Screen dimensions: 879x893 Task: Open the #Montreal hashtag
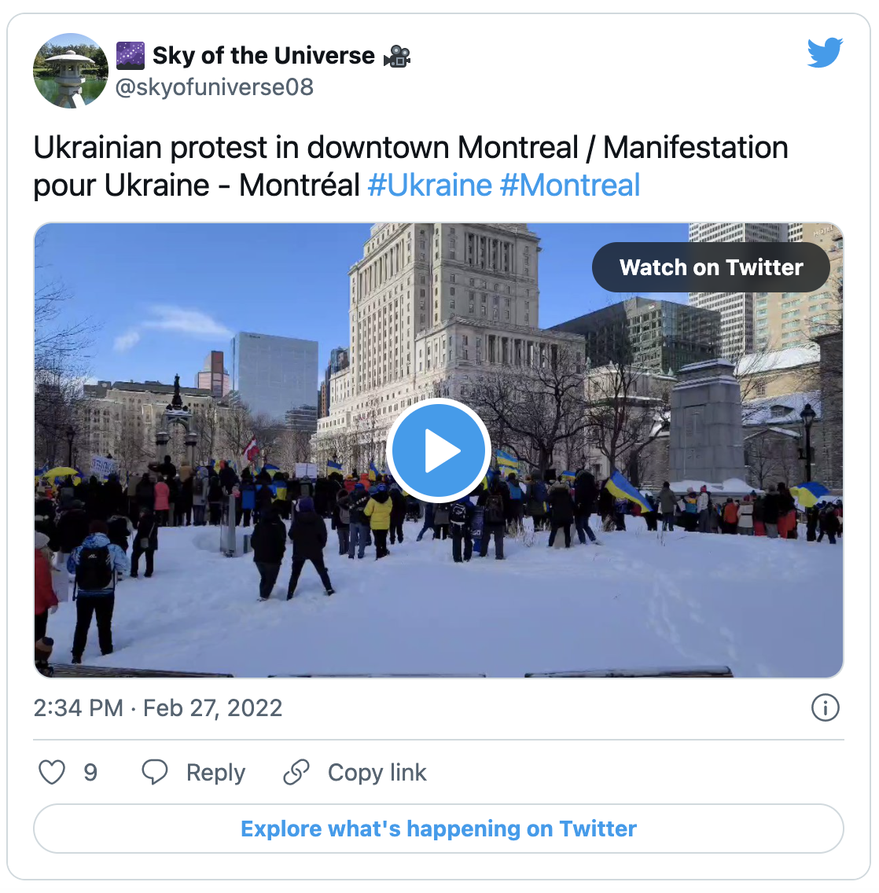tap(570, 185)
